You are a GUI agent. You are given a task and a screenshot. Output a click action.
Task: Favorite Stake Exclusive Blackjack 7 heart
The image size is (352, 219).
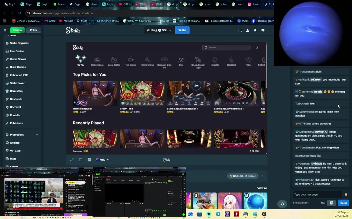(x=208, y=85)
